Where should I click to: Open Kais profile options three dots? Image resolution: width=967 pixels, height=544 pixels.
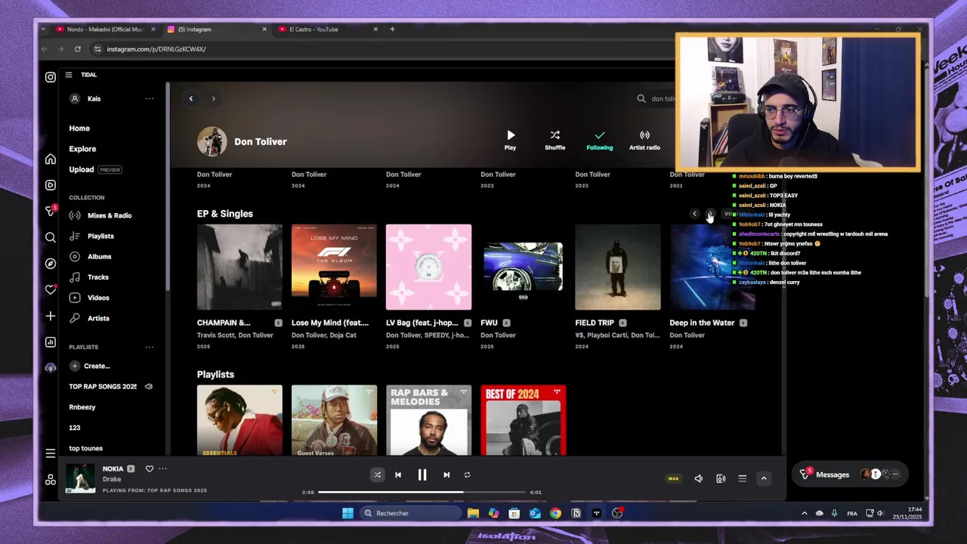[x=150, y=98]
